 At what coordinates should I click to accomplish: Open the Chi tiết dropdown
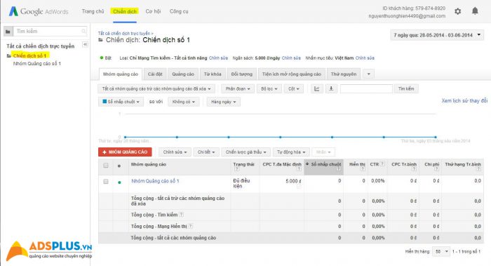(206, 152)
